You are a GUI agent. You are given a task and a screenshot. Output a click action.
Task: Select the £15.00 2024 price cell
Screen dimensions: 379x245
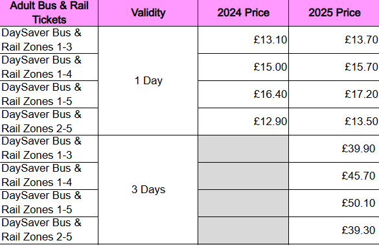243,67
